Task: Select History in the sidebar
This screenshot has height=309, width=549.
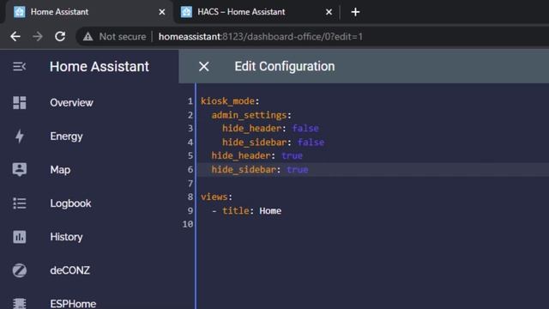Action: point(66,237)
